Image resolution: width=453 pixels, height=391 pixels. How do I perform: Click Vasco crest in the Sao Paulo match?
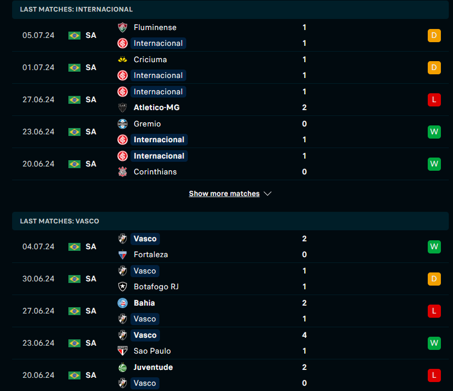[123, 335]
